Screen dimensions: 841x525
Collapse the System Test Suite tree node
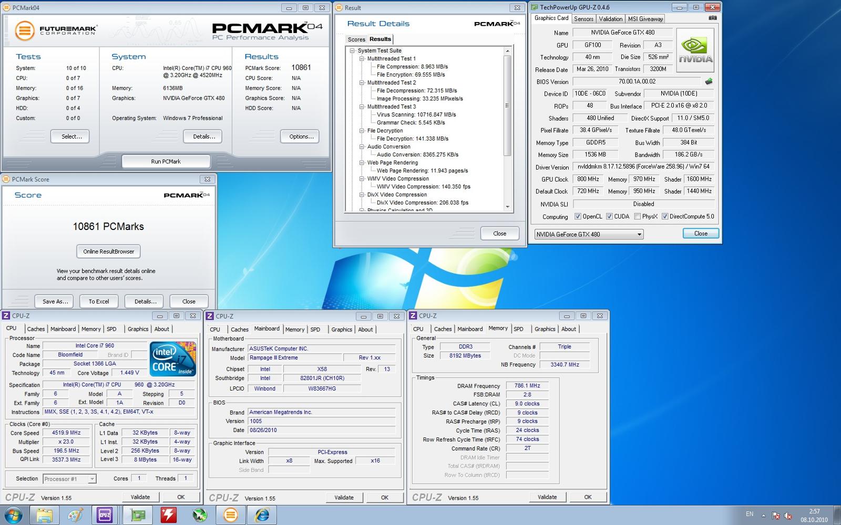[352, 51]
